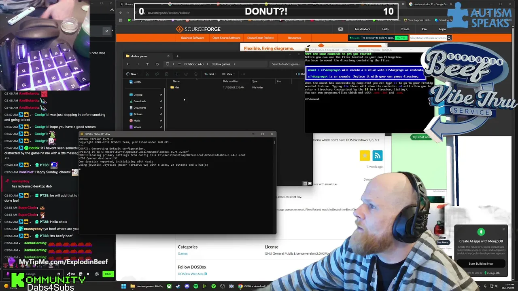Open Spotify from the taskbar

(195, 286)
